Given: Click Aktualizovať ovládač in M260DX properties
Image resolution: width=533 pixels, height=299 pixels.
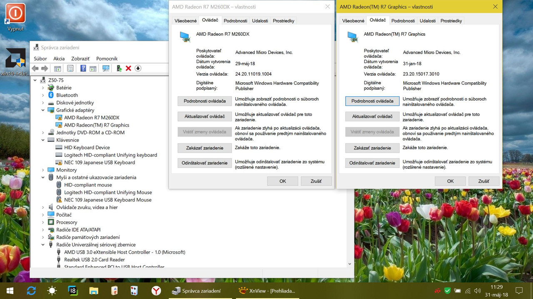Looking at the screenshot, I should point(204,116).
